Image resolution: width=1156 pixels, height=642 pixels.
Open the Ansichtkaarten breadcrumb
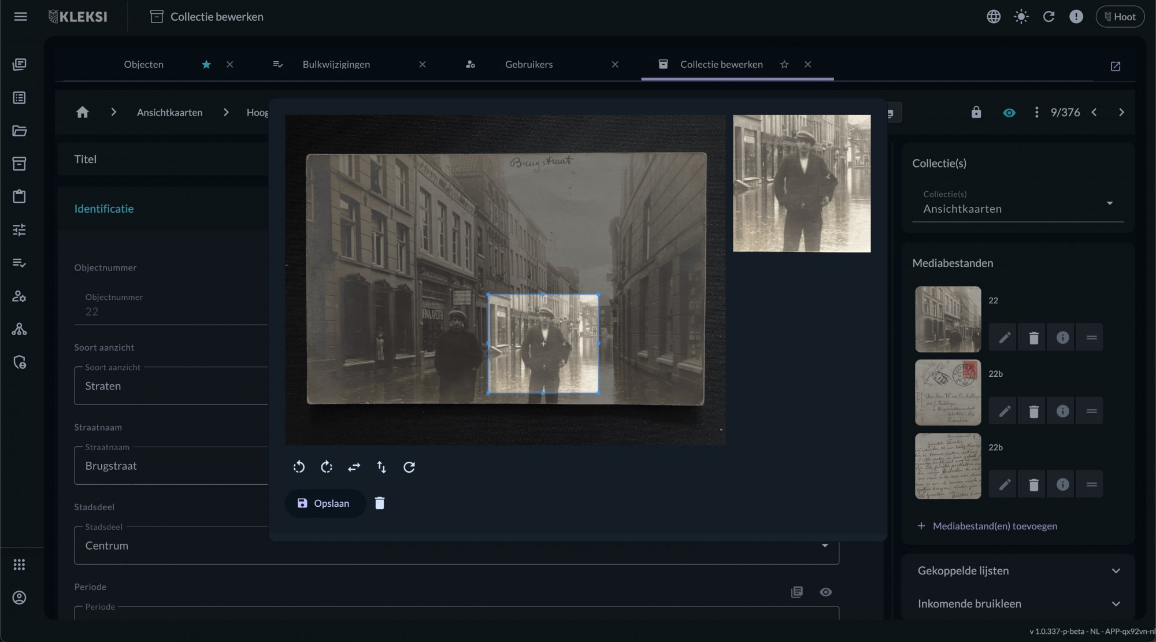click(170, 113)
